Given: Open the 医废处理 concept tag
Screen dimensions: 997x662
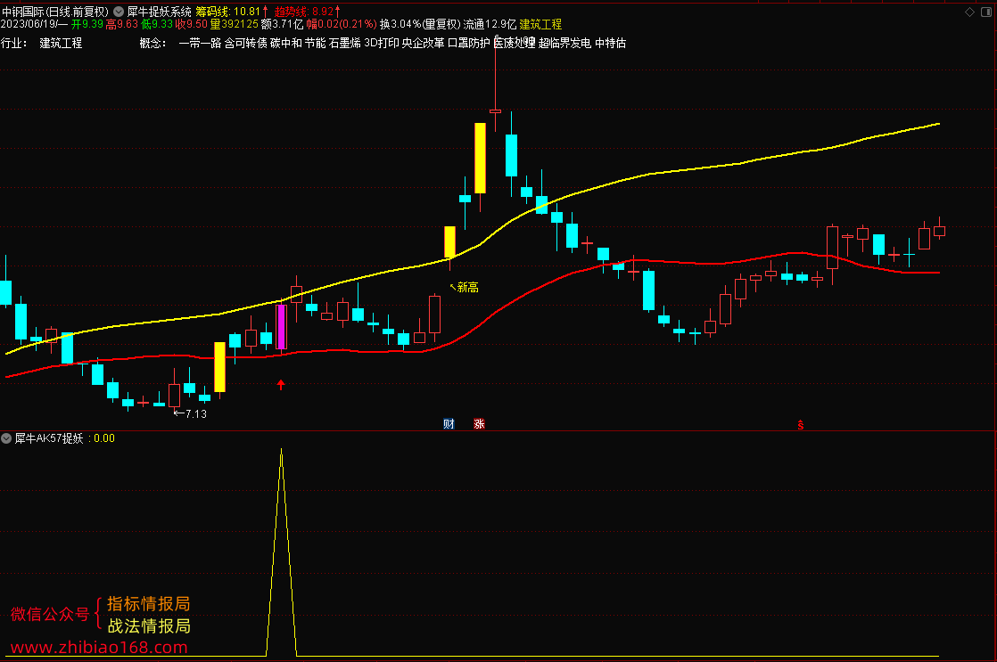Looking at the screenshot, I should [515, 43].
